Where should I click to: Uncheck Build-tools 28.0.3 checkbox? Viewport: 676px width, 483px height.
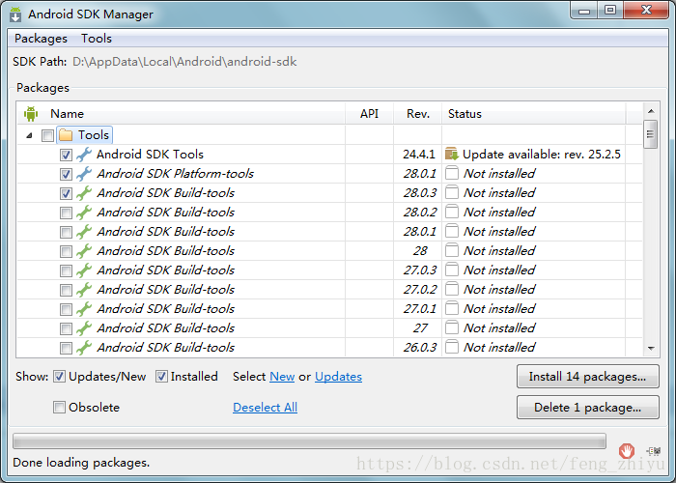pyautogui.click(x=66, y=193)
